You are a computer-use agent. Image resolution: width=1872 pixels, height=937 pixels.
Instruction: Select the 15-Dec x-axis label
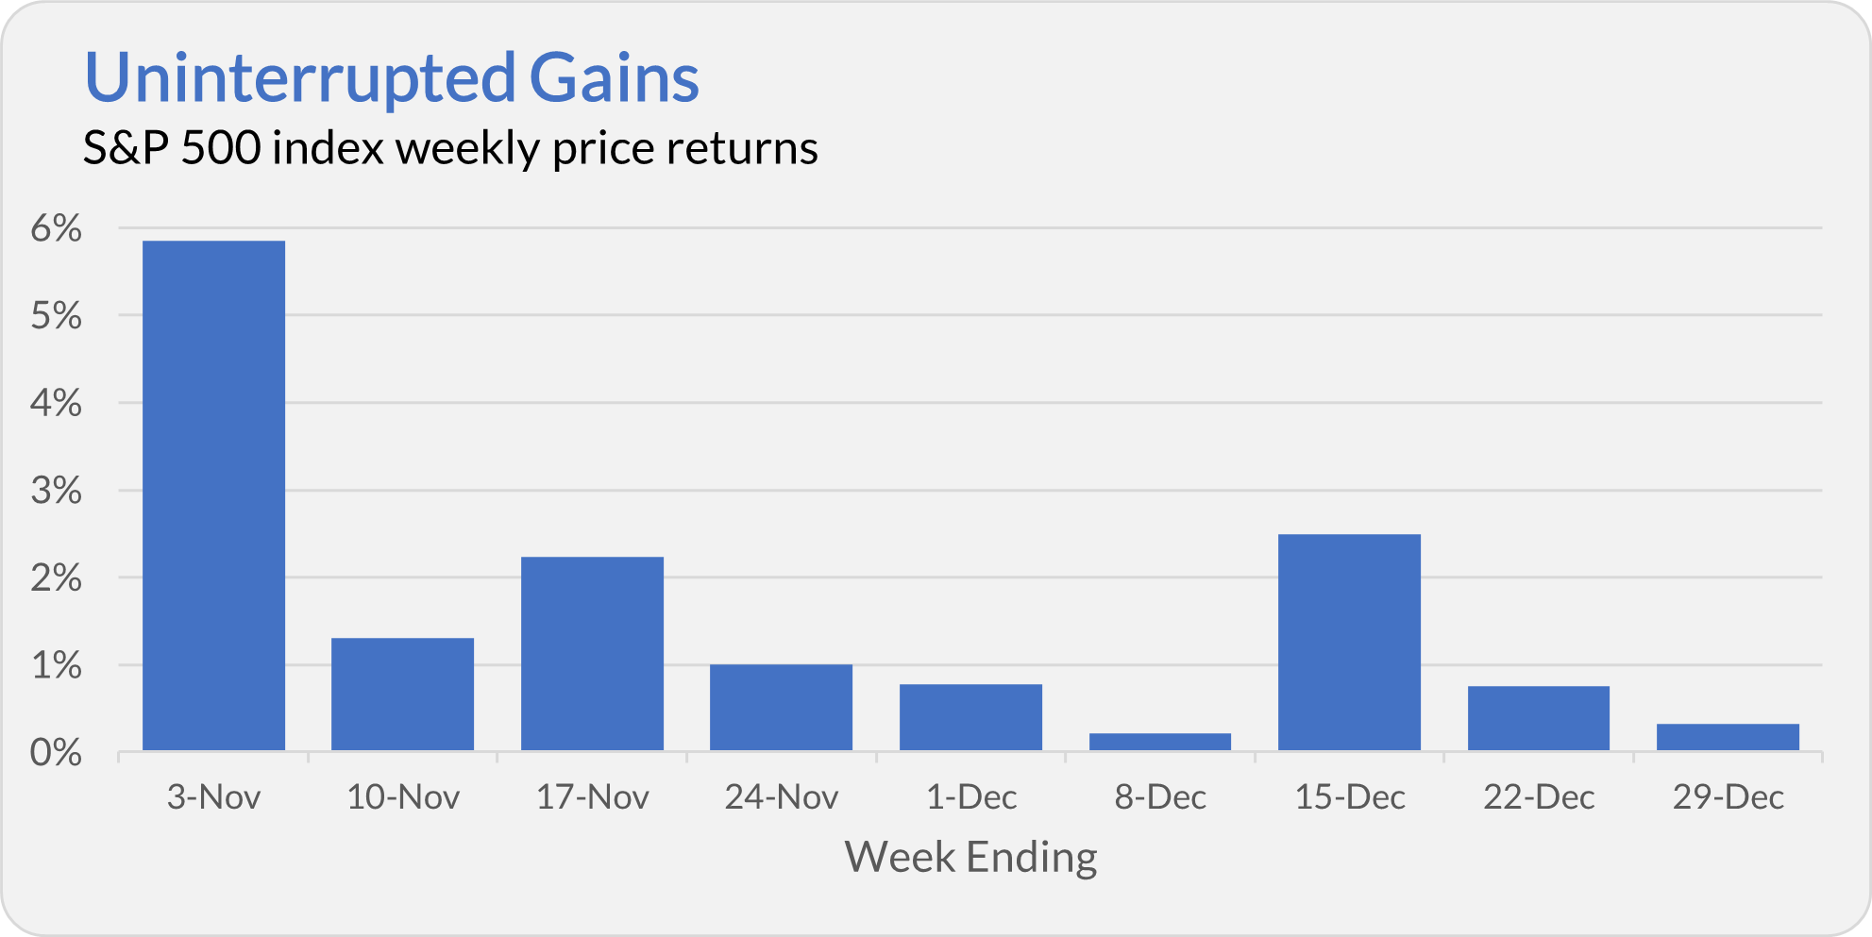click(x=1350, y=798)
